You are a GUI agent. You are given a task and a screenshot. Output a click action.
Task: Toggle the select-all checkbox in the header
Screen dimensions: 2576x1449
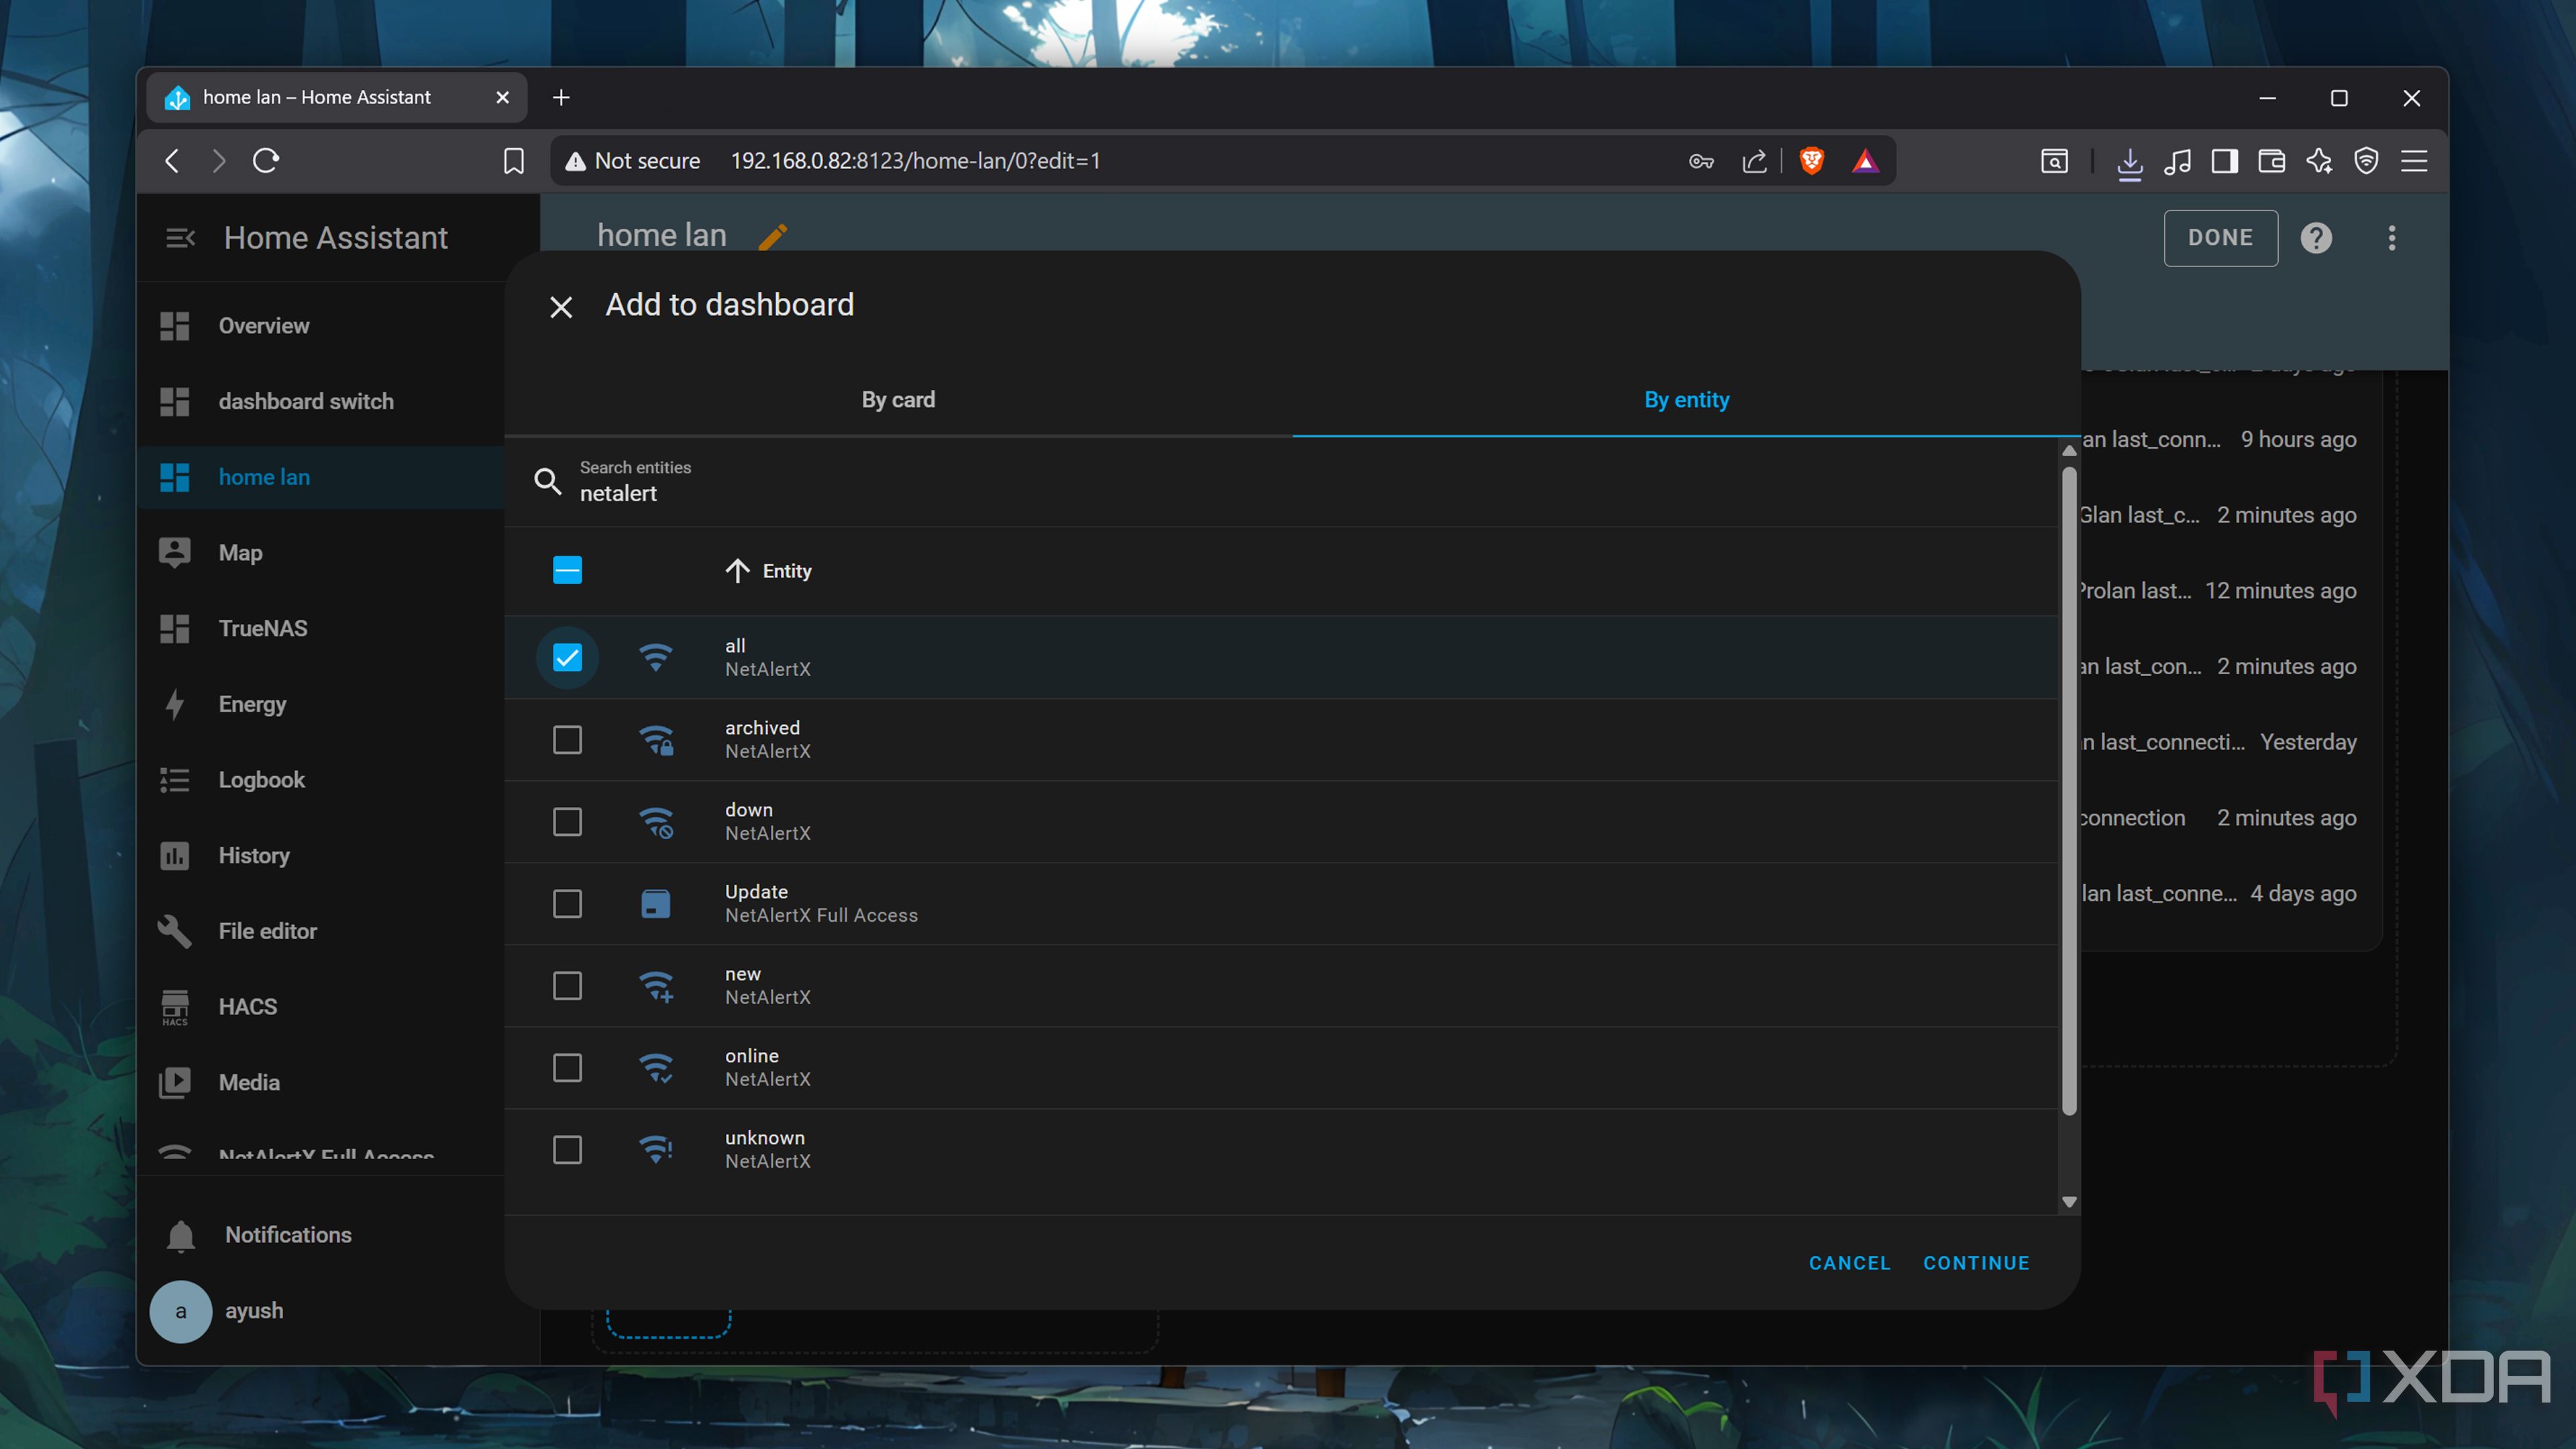coord(567,571)
